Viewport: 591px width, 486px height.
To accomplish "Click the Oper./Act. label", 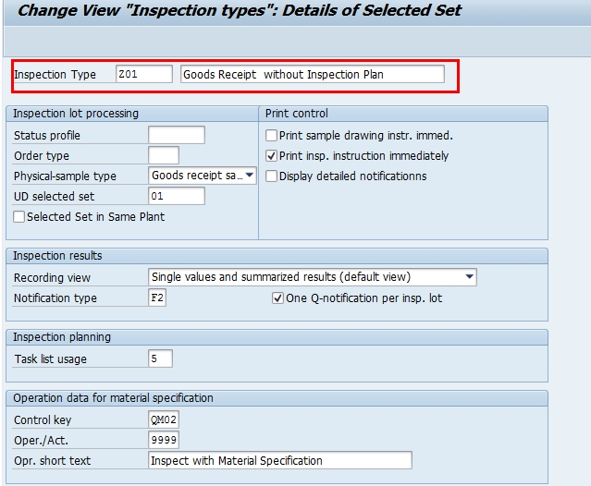I will click(x=41, y=441).
